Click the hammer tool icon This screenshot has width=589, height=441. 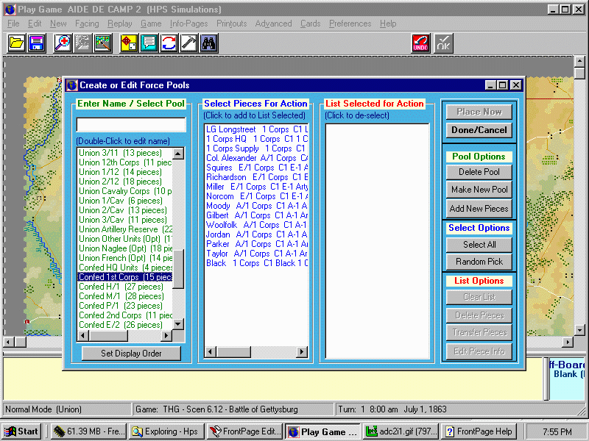point(189,43)
